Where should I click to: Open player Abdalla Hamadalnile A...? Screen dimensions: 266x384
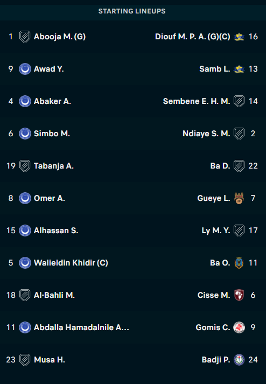(x=81, y=327)
